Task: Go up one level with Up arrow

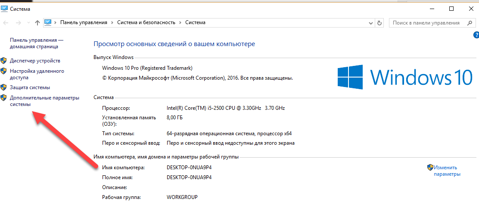Action: (x=37, y=22)
